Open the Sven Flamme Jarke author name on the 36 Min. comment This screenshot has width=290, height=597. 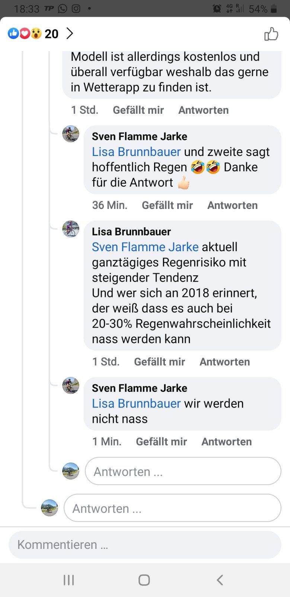point(140,137)
